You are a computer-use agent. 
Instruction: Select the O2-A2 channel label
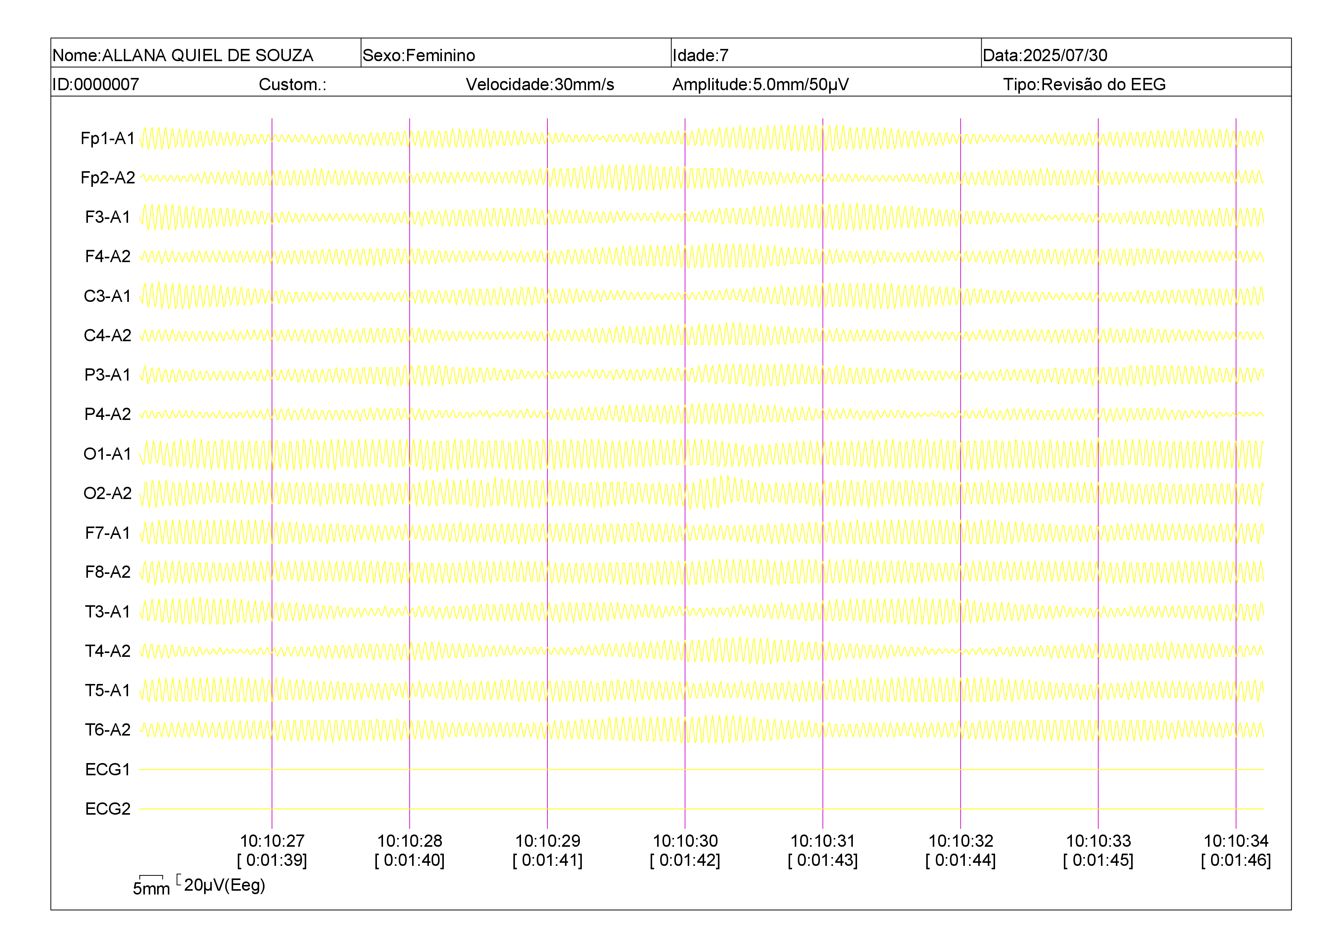[x=108, y=493]
